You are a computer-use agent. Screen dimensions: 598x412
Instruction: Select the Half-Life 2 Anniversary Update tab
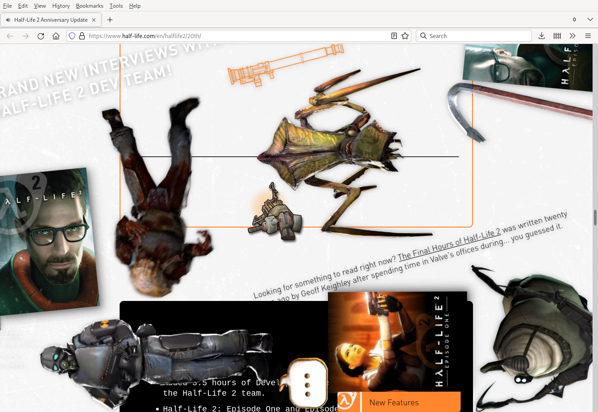(51, 20)
